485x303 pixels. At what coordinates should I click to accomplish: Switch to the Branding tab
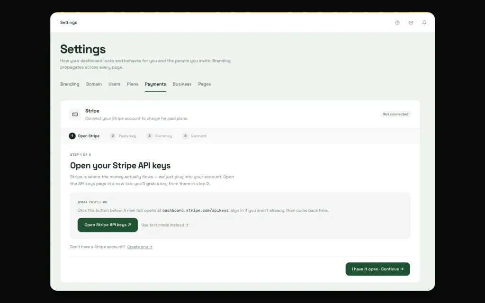click(70, 84)
